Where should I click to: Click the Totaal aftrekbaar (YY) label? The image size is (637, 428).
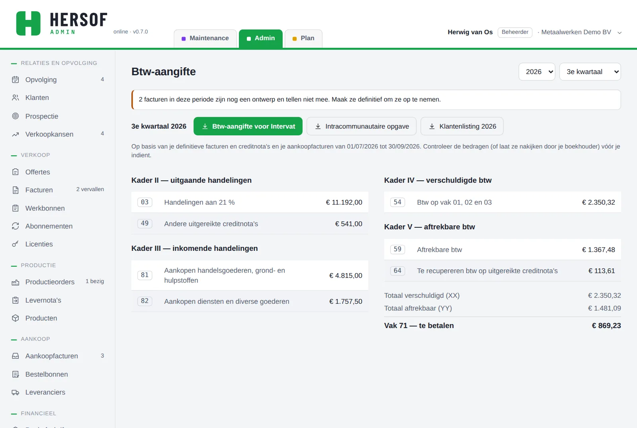click(x=418, y=308)
